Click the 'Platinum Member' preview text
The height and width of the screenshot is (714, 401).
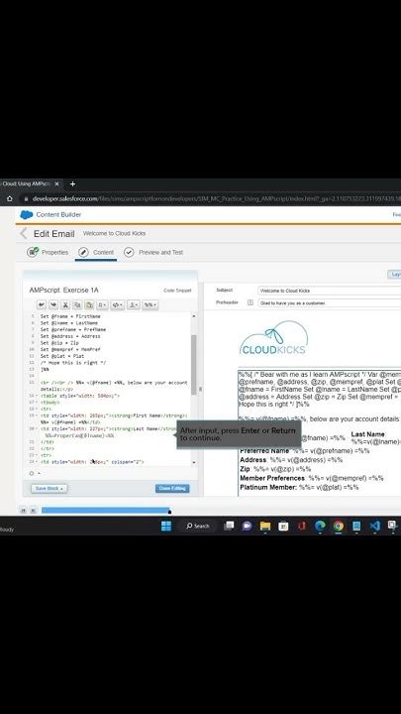coord(268,487)
